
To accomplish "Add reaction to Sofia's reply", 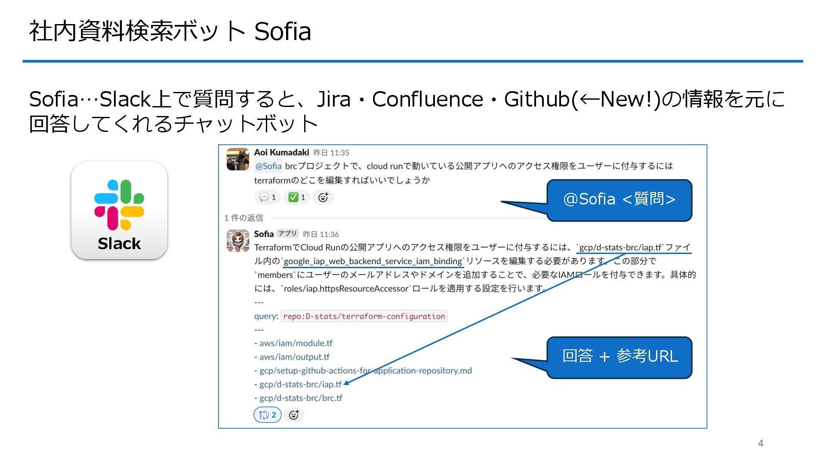I will (294, 415).
